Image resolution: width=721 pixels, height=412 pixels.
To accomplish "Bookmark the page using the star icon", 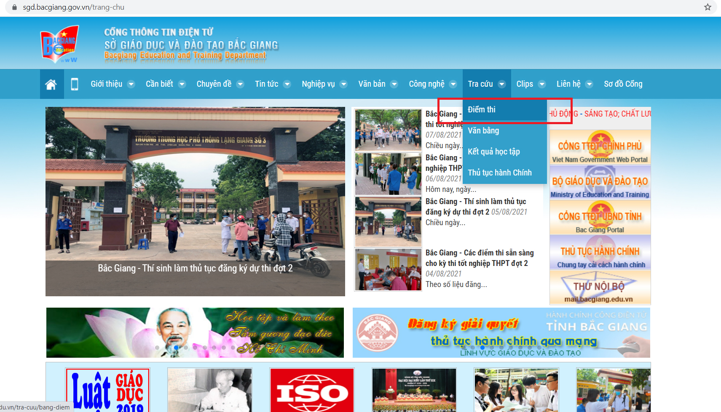I will (x=707, y=7).
